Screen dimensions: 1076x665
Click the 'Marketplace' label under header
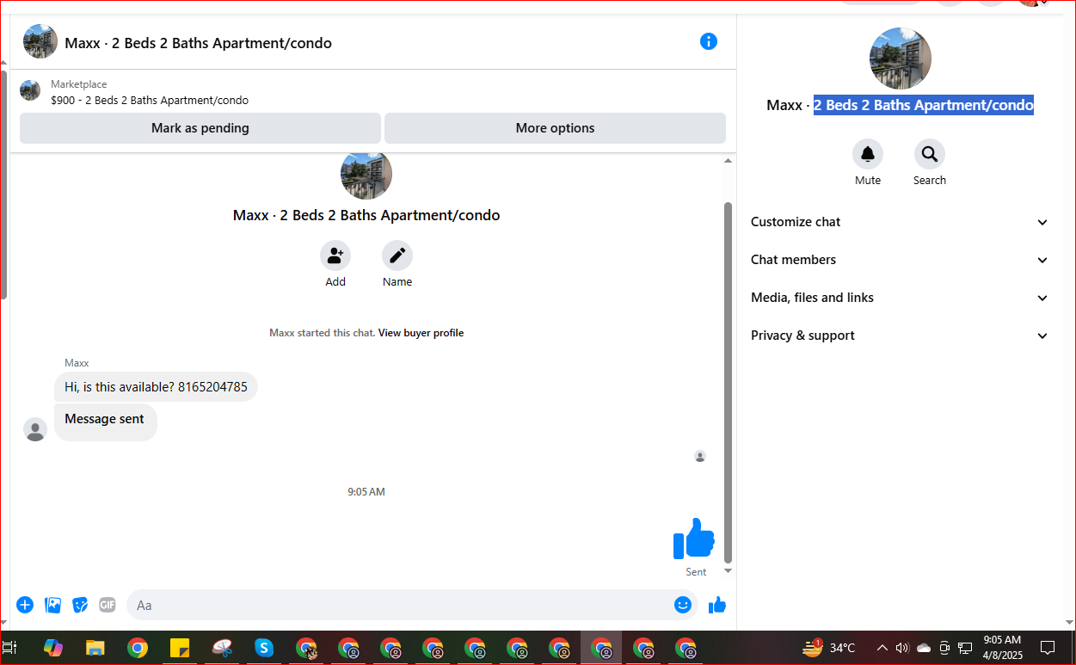tap(79, 84)
